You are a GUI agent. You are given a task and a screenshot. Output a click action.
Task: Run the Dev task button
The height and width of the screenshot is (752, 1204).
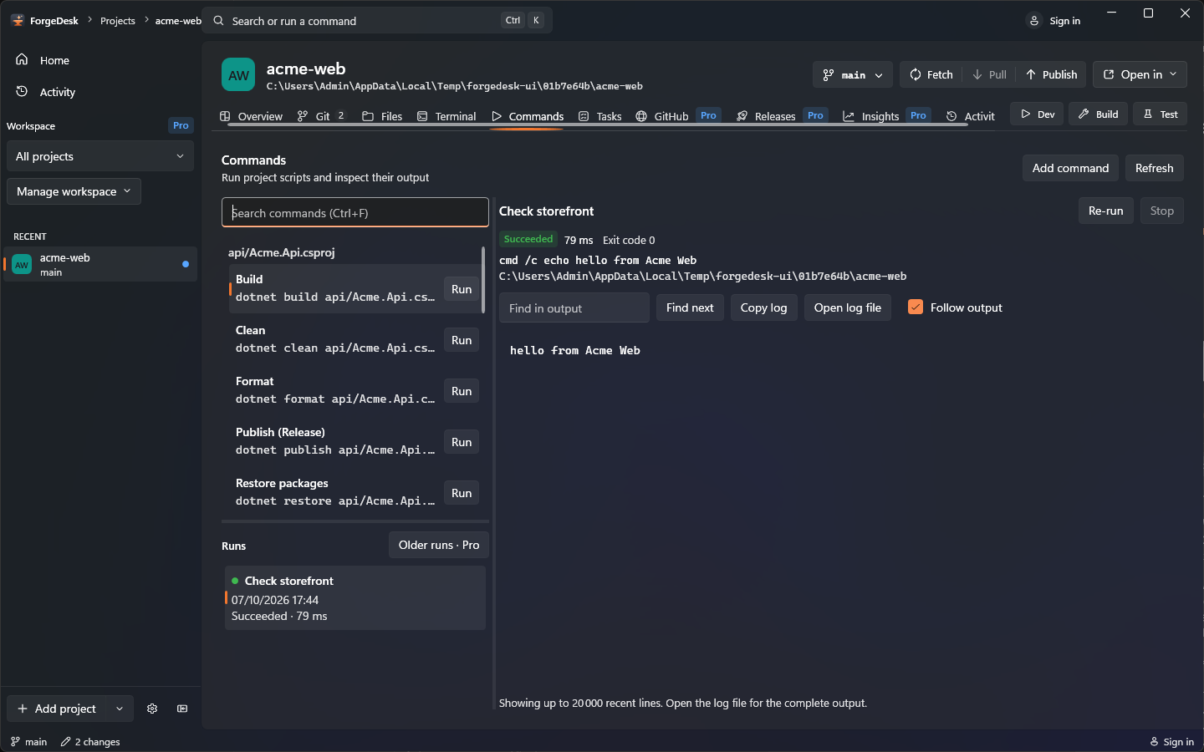(1037, 114)
